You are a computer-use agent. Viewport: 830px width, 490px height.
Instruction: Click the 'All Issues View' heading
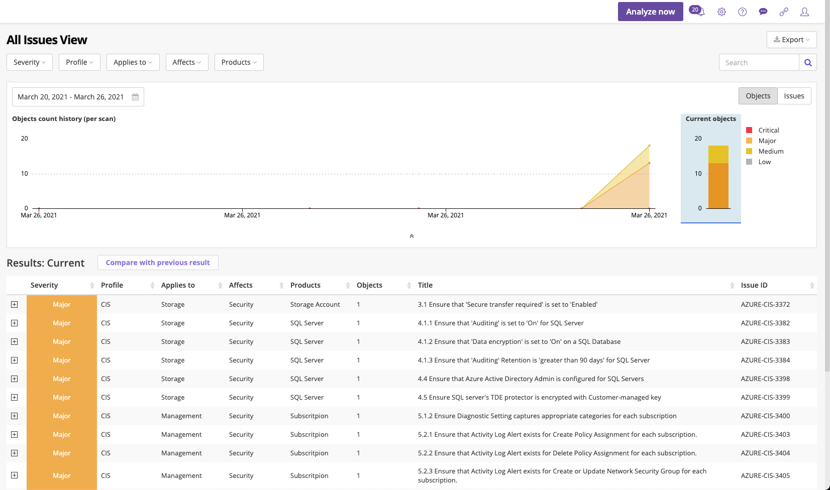(x=47, y=40)
